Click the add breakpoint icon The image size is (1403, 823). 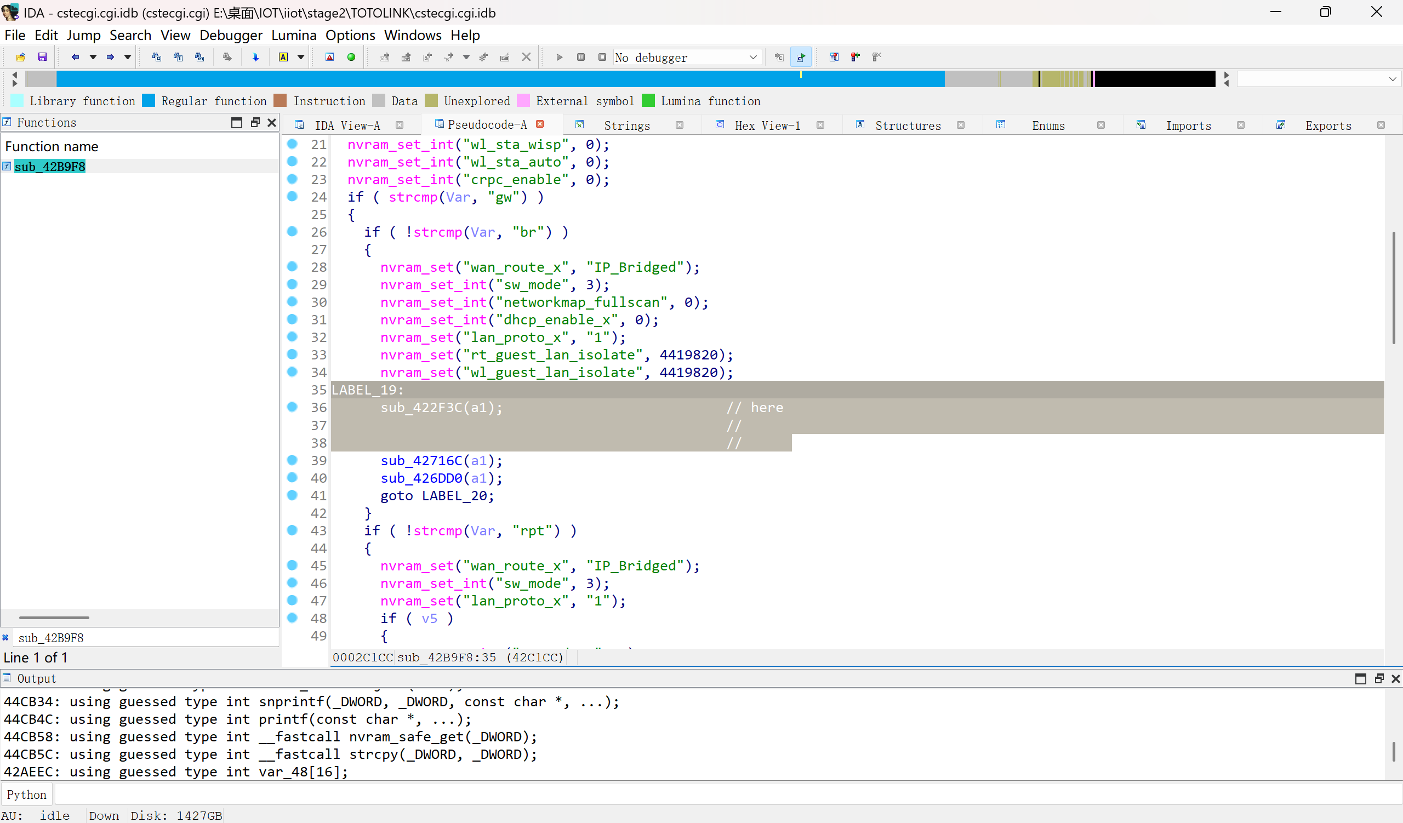click(855, 57)
